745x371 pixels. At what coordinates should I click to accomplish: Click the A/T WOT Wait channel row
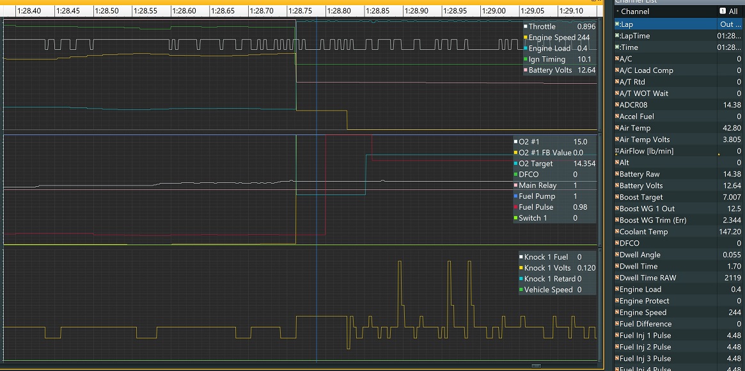pyautogui.click(x=679, y=93)
